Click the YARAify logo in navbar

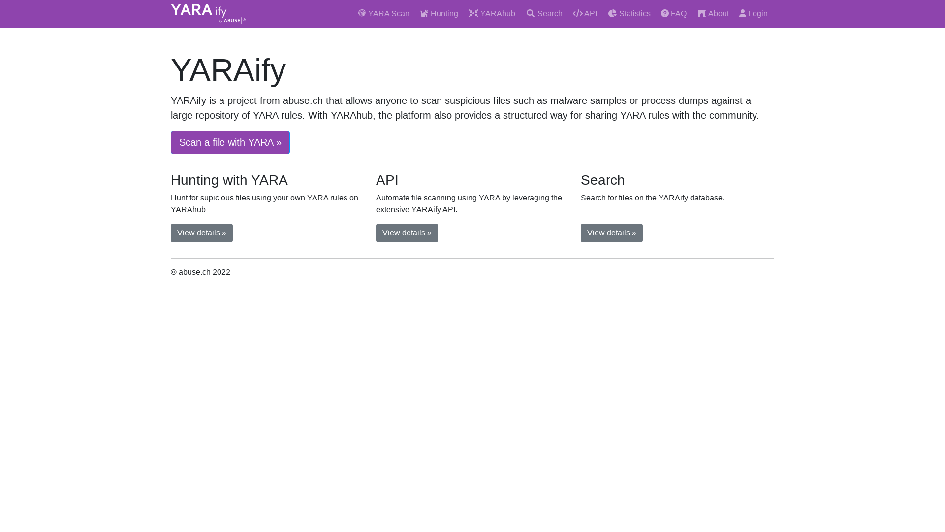tap(208, 13)
